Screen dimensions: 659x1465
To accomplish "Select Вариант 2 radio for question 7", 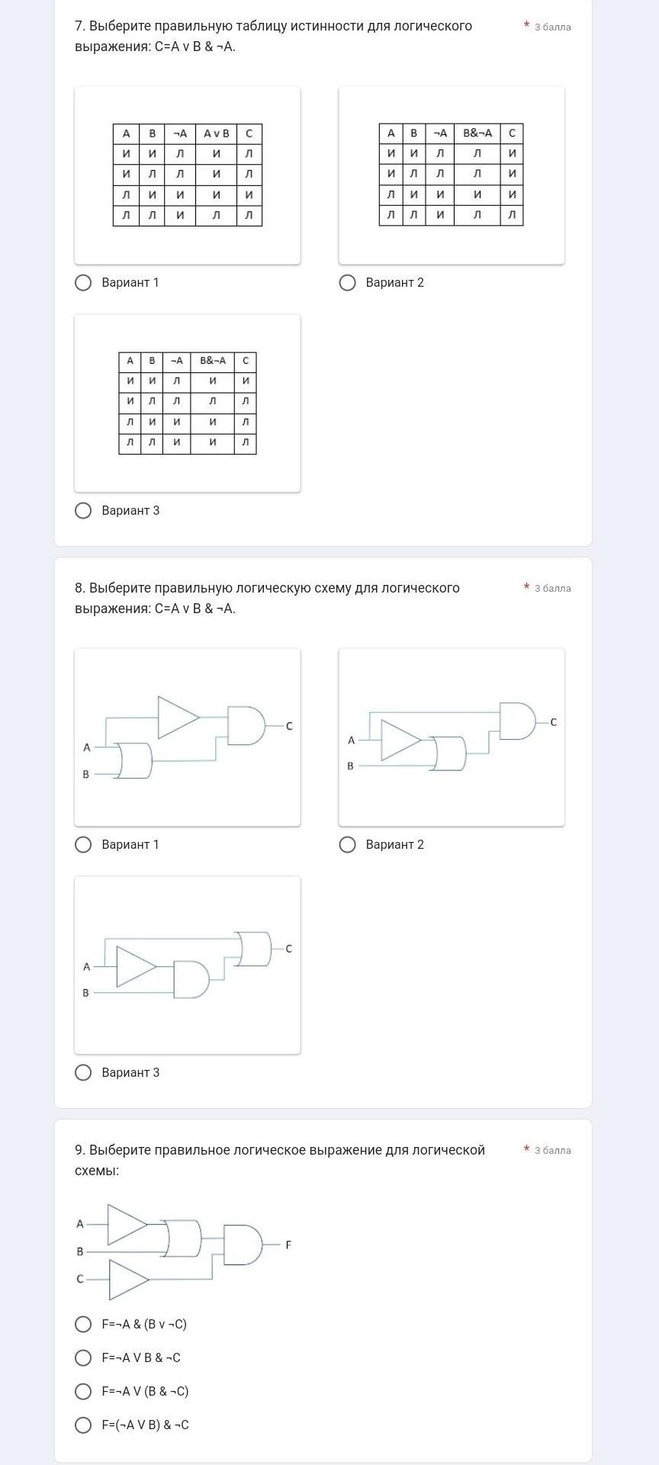I will (x=347, y=283).
